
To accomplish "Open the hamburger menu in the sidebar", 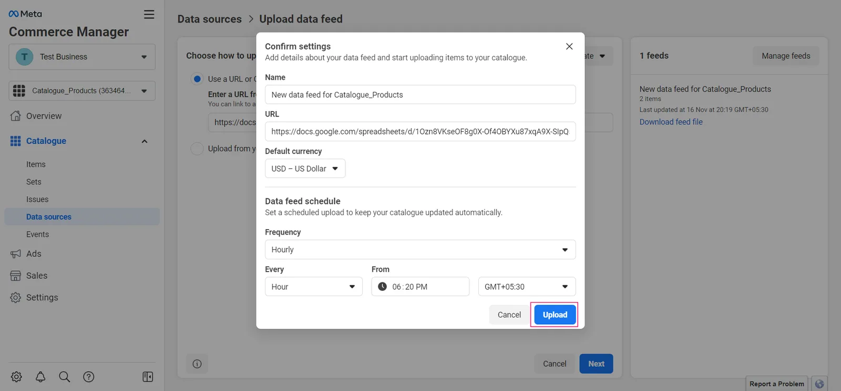I will (x=149, y=14).
